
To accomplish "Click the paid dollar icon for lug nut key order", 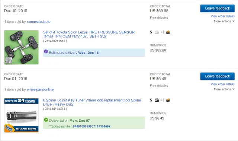I will [x=151, y=100].
